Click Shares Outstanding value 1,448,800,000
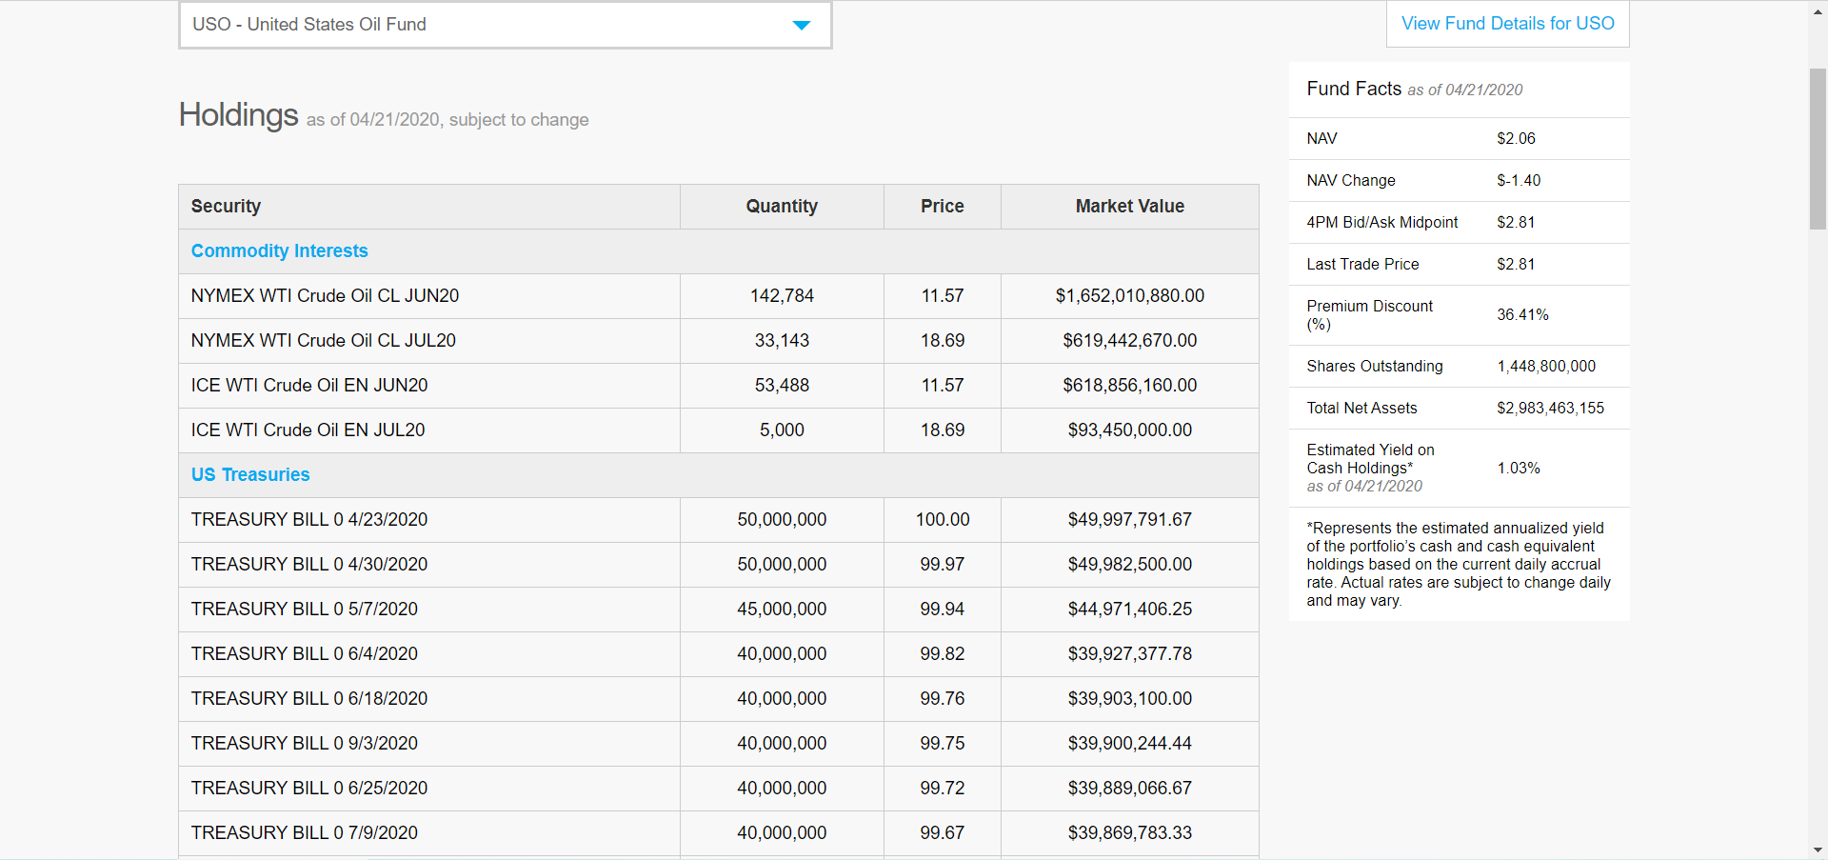The height and width of the screenshot is (860, 1828). point(1546,367)
